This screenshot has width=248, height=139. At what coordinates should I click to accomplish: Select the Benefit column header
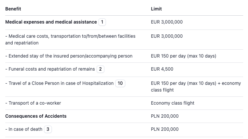(x=13, y=9)
